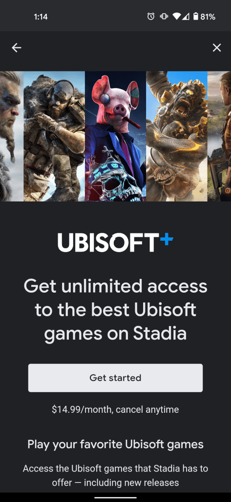
Task: Select the pig mask Watch Dogs artwork
Action: [x=115, y=136]
